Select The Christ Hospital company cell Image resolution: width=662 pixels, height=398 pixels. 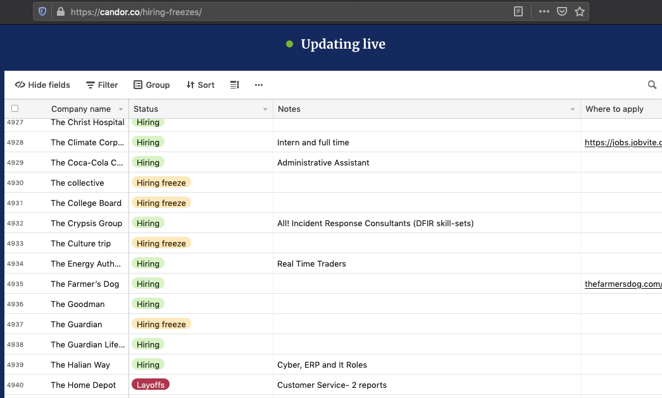[87, 123]
